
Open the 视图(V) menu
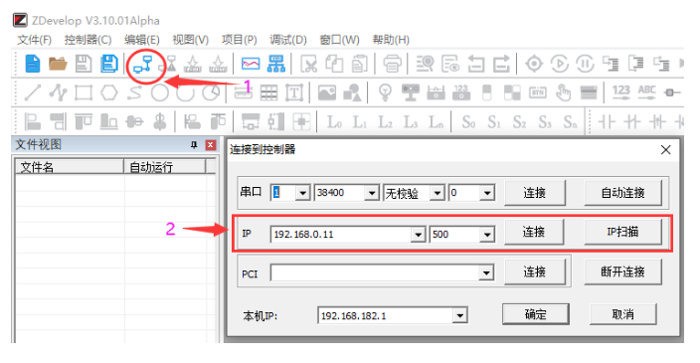coord(191,40)
